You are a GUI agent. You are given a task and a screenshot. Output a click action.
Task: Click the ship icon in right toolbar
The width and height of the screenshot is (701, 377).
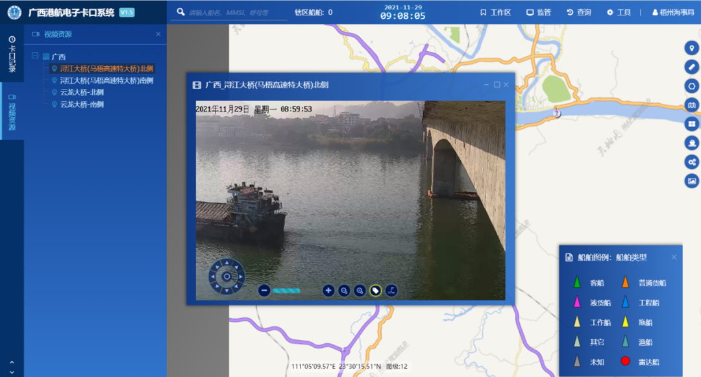pos(692,143)
